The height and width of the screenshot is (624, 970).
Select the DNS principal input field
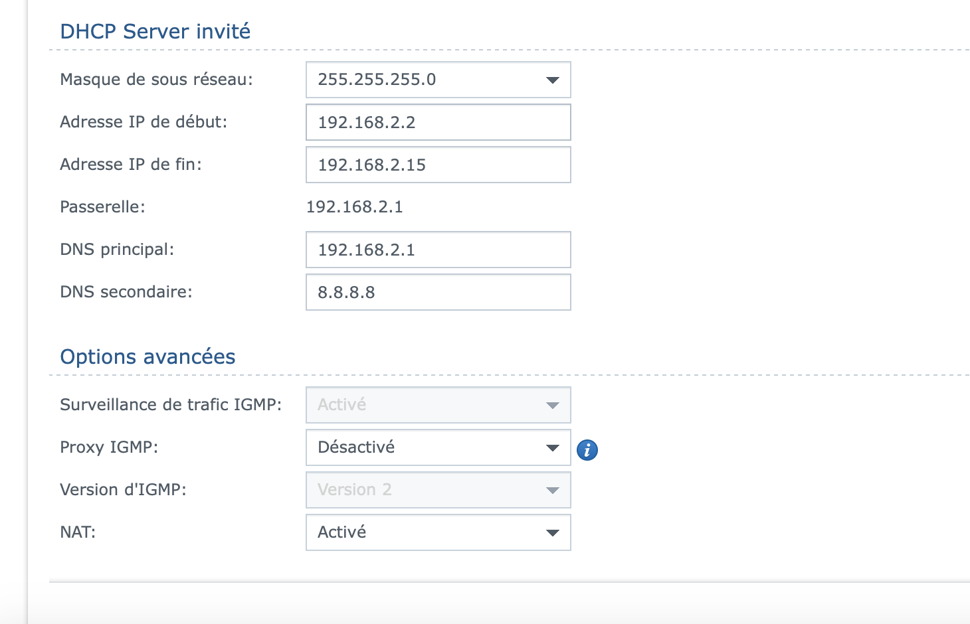(x=438, y=250)
